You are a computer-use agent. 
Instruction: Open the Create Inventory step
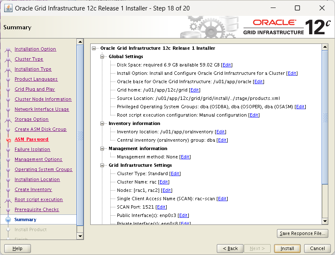(x=33, y=190)
